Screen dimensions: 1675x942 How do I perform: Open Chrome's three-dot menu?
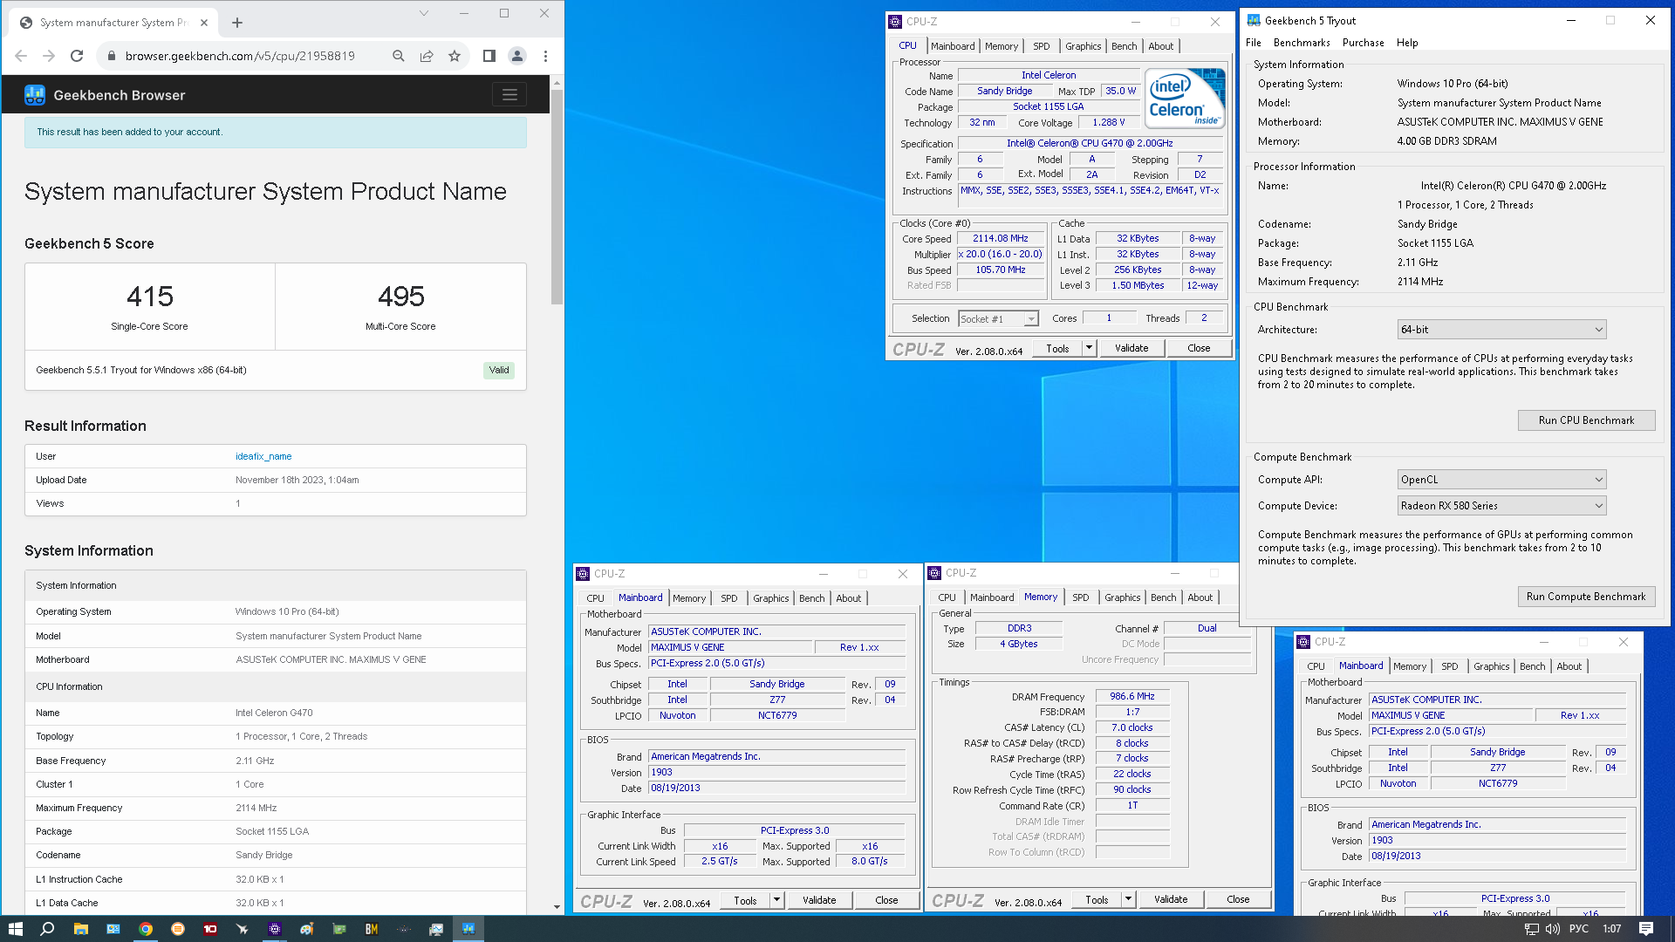[x=546, y=56]
